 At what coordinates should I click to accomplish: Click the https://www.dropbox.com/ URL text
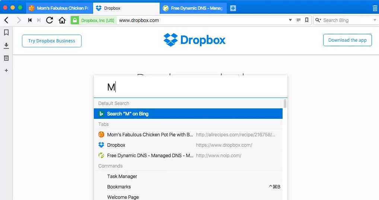click(x=224, y=145)
